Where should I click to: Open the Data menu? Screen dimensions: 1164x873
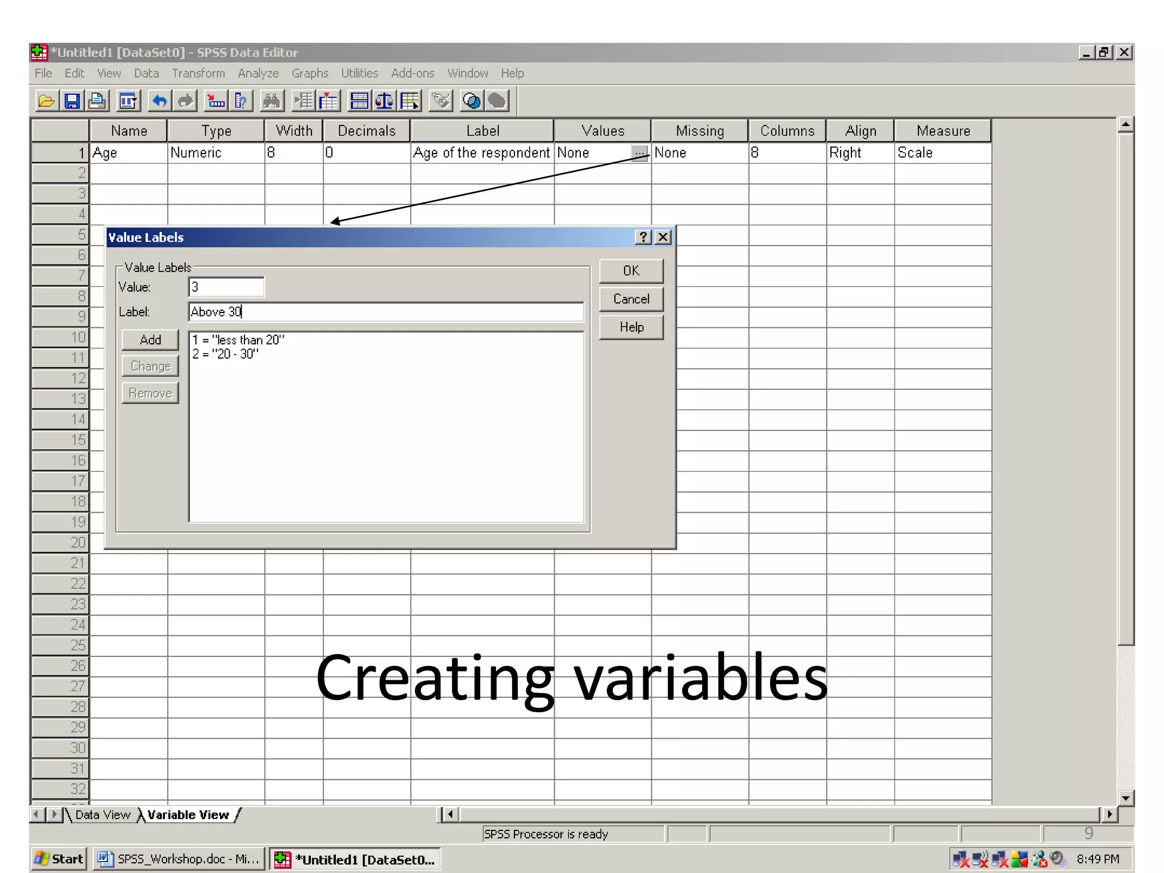coord(147,73)
